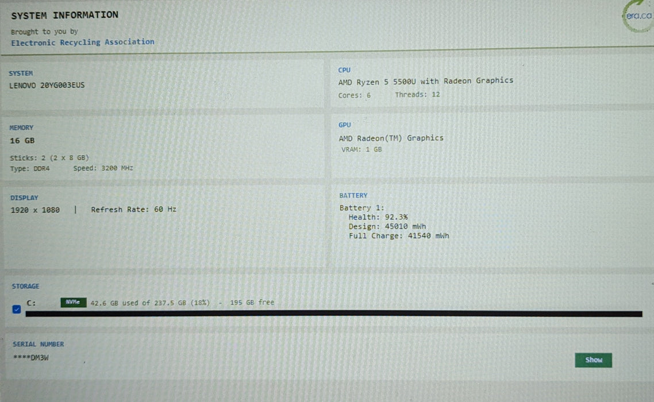
Task: Open the Electronic Recycling Association link
Action: coord(83,42)
